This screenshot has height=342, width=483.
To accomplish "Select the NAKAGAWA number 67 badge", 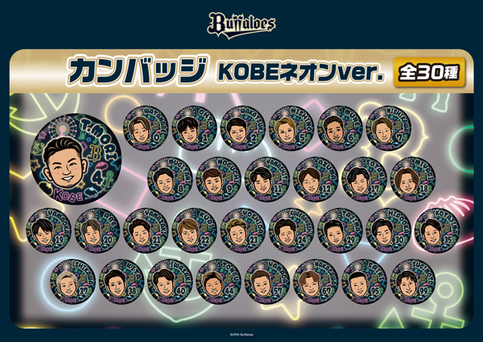I will click(315, 282).
